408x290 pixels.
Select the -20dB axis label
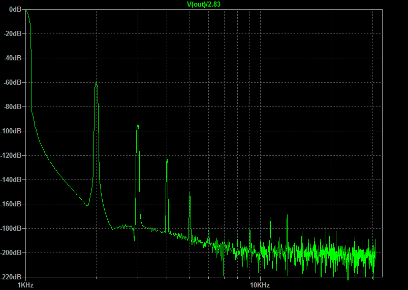(13, 34)
